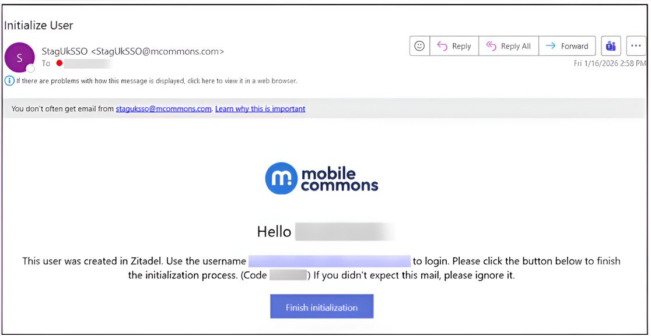Open the more actions ellipsis menu
This screenshot has width=651, height=336.
[636, 46]
